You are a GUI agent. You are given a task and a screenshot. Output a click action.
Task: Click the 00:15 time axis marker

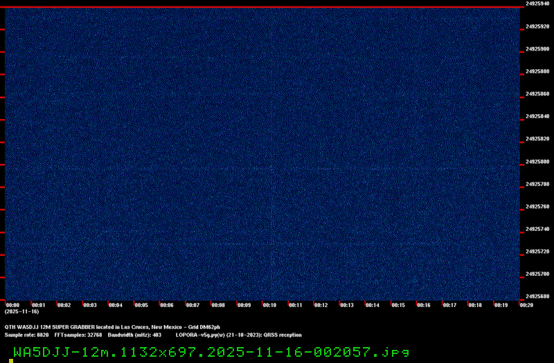pyautogui.click(x=398, y=305)
